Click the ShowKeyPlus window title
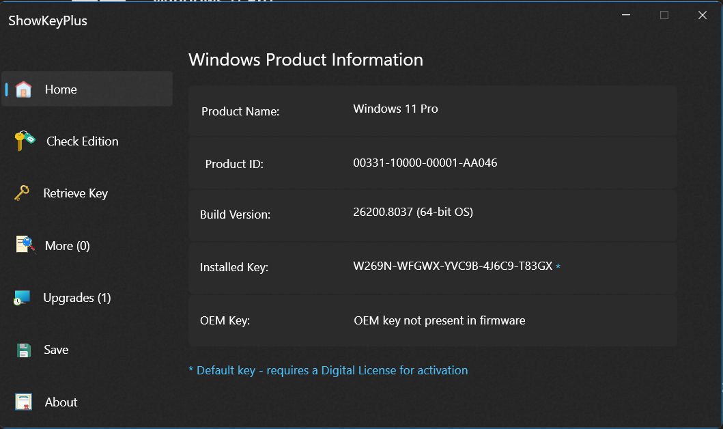Viewport: 723px width, 429px height. (48, 20)
